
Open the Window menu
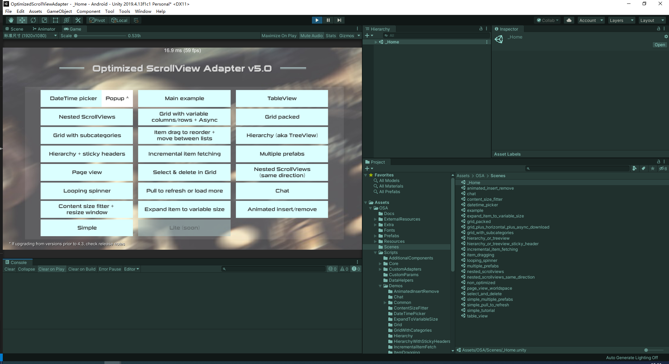143,11
